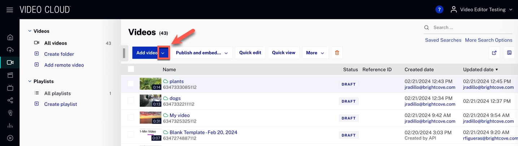
Task: Click the export videos icon
Action: pyautogui.click(x=494, y=53)
